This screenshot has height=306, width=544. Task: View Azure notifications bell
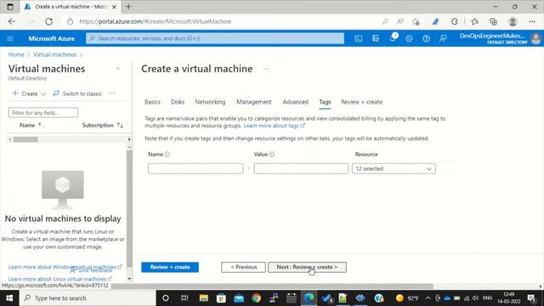pyautogui.click(x=393, y=38)
